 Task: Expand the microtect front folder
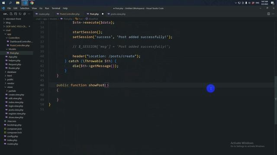(x=13, y=19)
